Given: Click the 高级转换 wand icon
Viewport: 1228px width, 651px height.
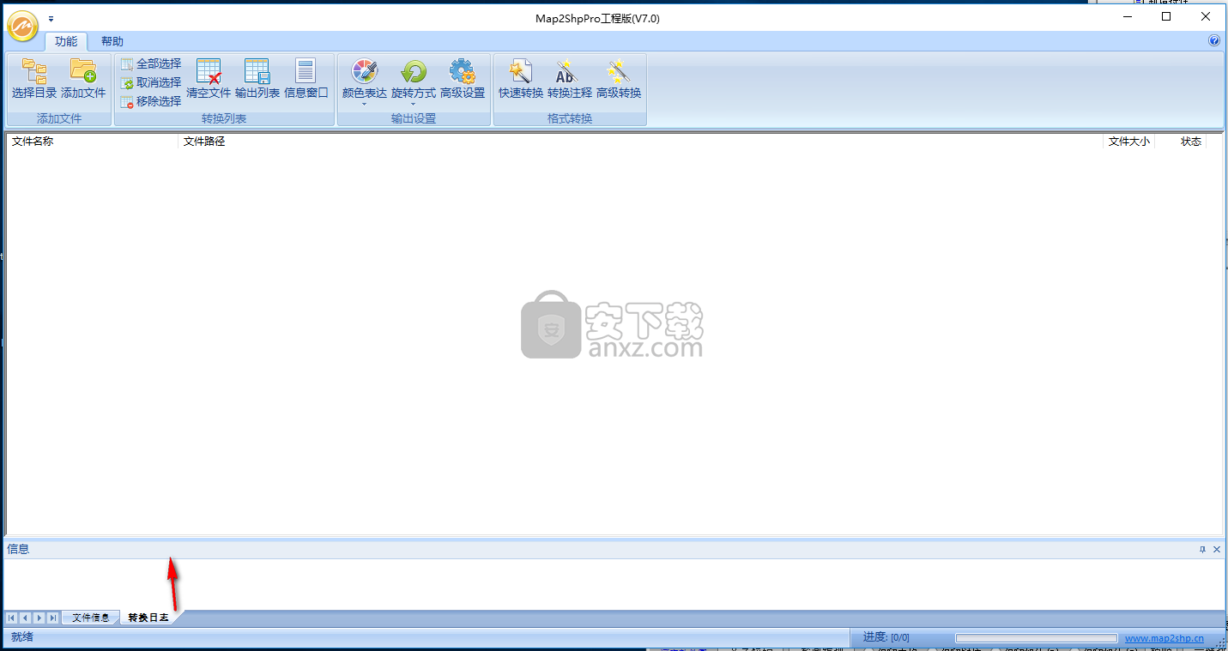Looking at the screenshot, I should tap(619, 71).
